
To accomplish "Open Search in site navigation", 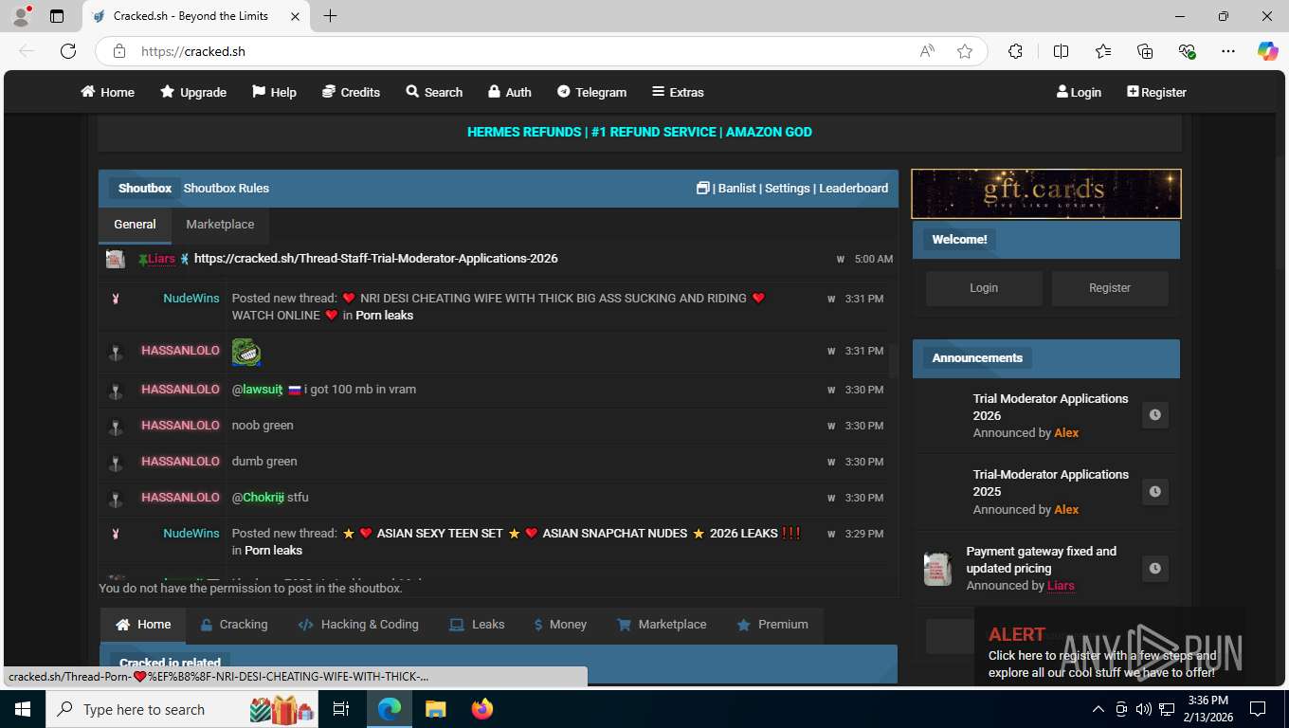I will 434,92.
